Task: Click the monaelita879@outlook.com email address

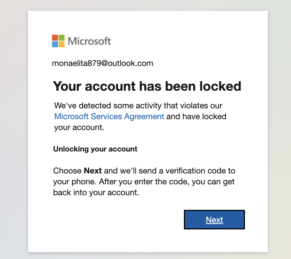Action: (x=102, y=63)
